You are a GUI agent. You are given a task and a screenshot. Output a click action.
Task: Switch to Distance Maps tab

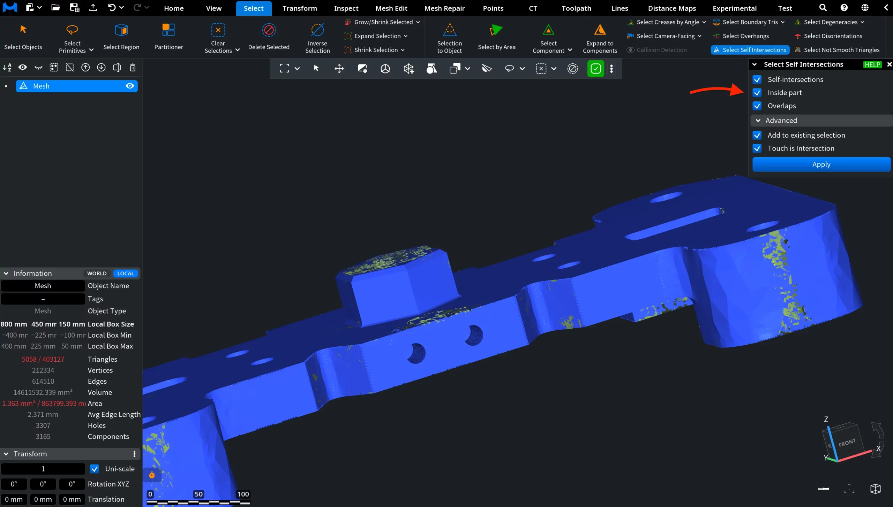[672, 8]
